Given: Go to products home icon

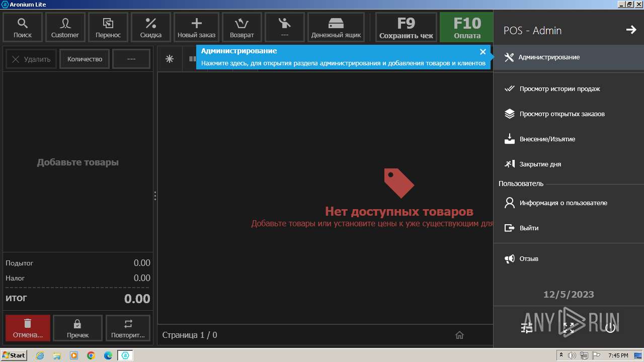Looking at the screenshot, I should click(459, 335).
